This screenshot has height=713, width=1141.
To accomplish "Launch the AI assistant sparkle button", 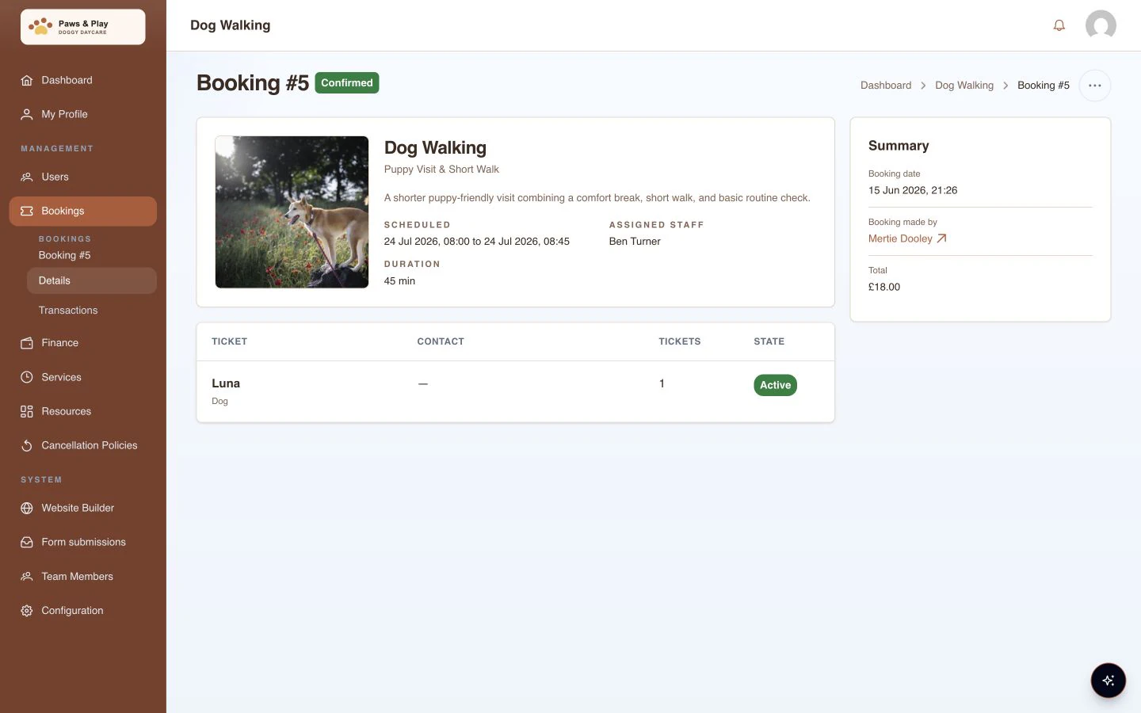I will (x=1108, y=681).
